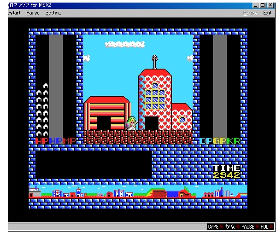Open the Pause menu
Screen dimensions: 276x232
[33, 13]
